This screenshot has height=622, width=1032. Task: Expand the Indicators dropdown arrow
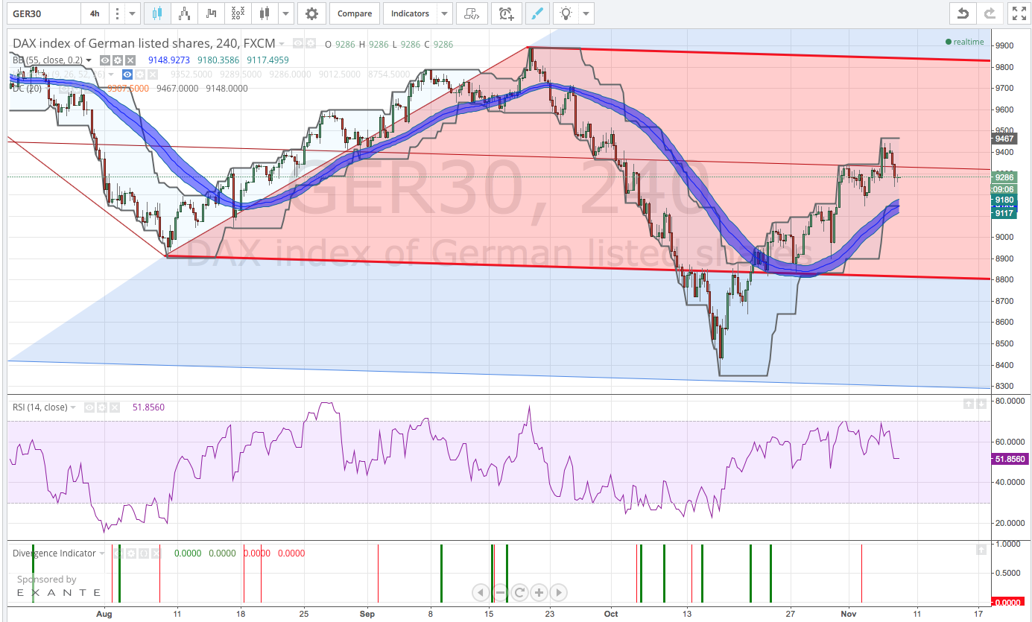coord(444,13)
